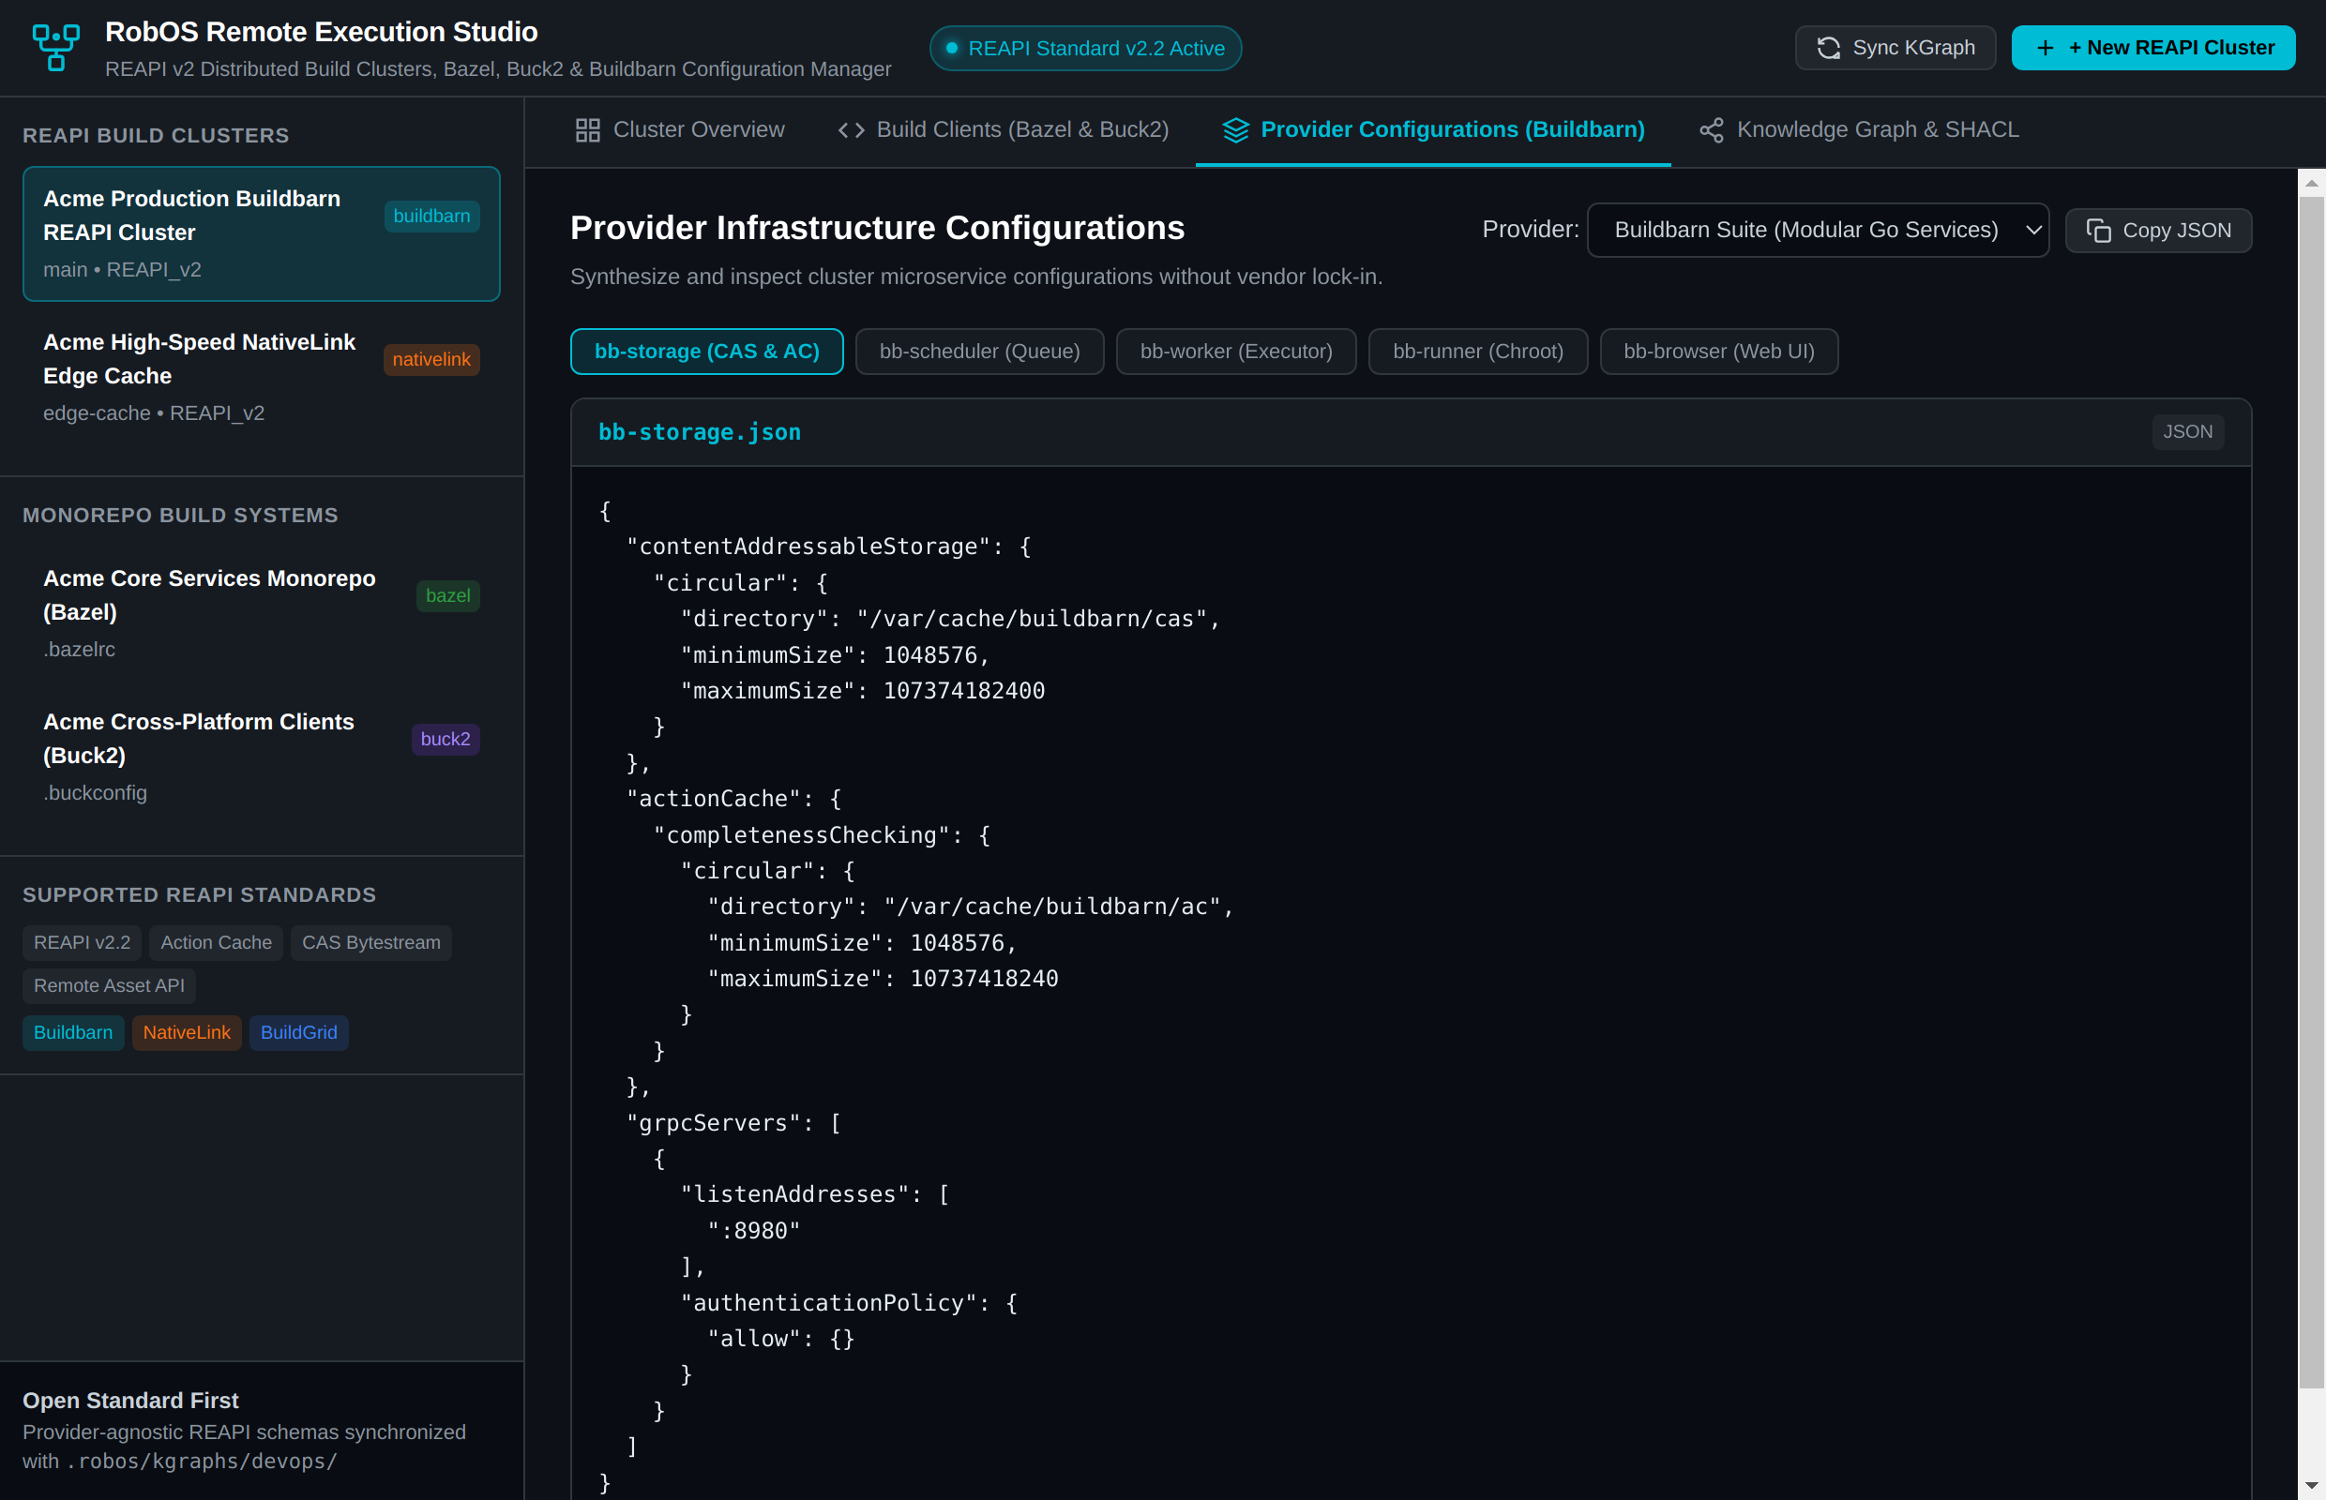Click the "/var/cache/buildbarn/cas" path value

pyautogui.click(x=1031, y=619)
